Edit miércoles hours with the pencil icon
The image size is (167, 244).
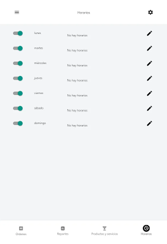[x=149, y=63]
